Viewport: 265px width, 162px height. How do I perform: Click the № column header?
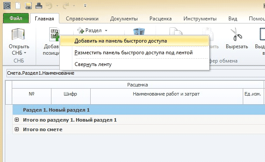point(32,96)
